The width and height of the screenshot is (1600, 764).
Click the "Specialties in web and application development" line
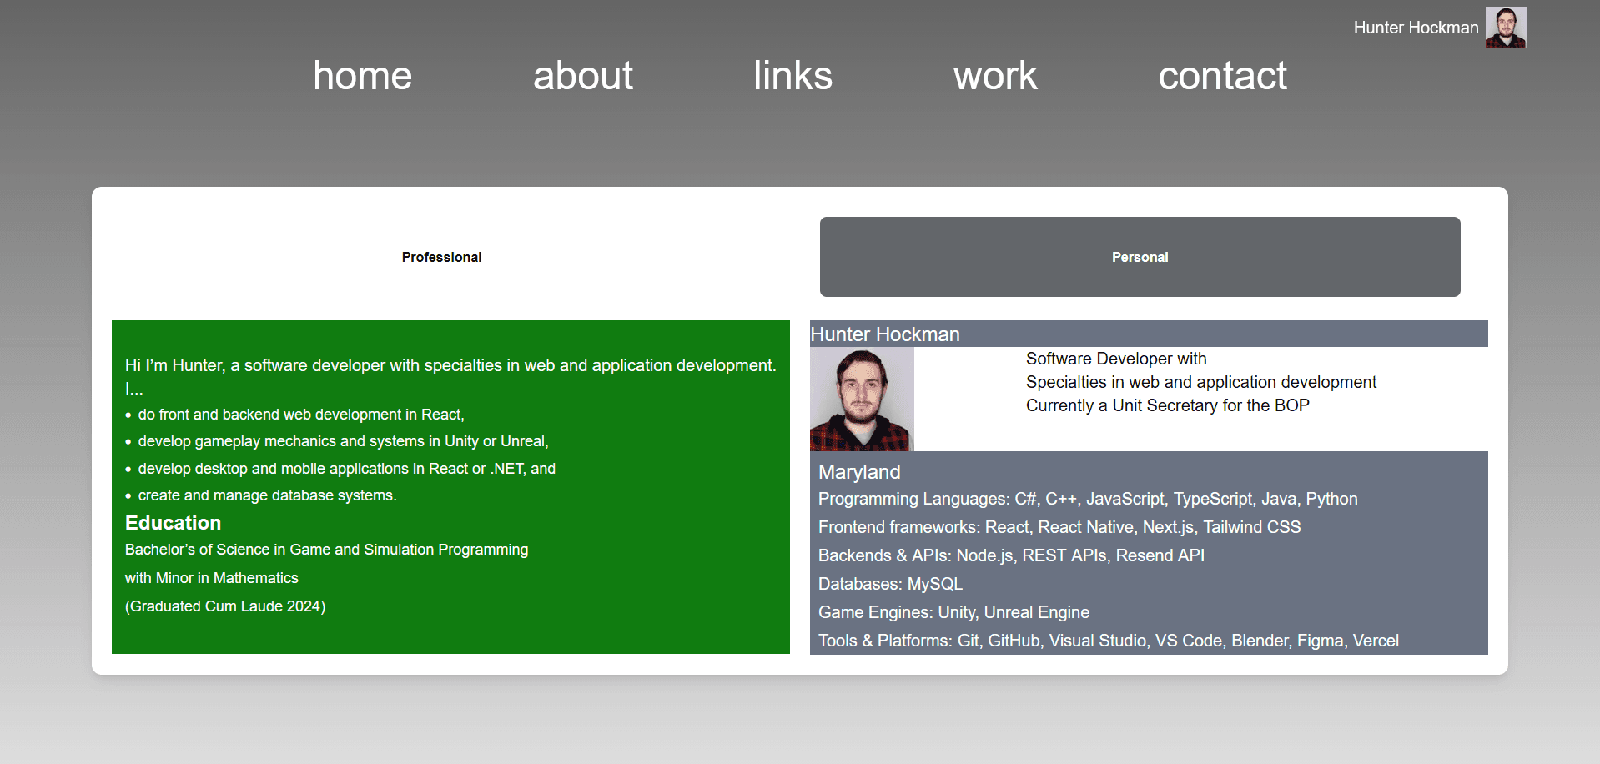1201,382
